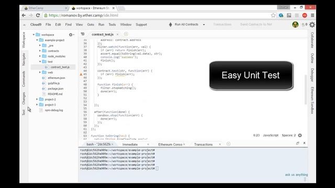Click the browser back arrow
This screenshot has width=335, height=188.
point(24,15)
